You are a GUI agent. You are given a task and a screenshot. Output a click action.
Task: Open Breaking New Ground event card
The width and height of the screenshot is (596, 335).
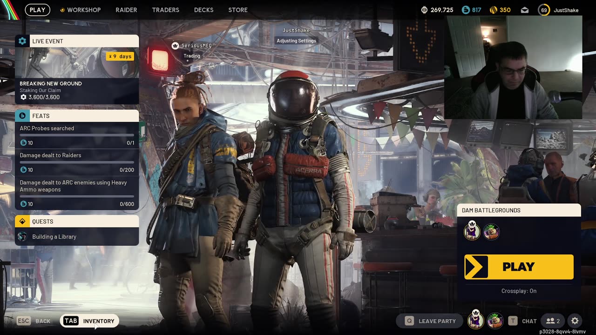77,75
